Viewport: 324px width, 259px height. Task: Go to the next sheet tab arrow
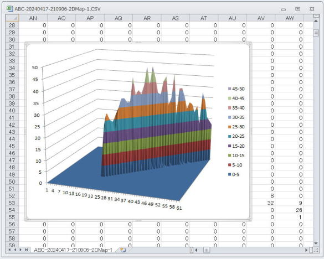tap(20, 250)
